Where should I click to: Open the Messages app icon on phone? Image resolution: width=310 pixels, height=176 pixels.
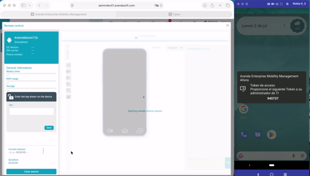[x=258, y=135]
